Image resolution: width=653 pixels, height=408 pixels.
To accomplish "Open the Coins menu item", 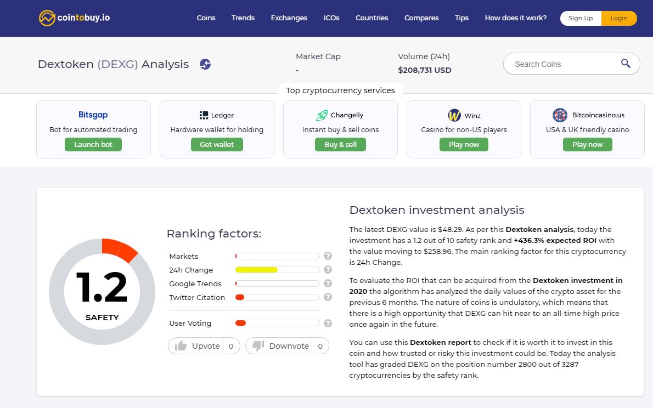I will 206,18.
